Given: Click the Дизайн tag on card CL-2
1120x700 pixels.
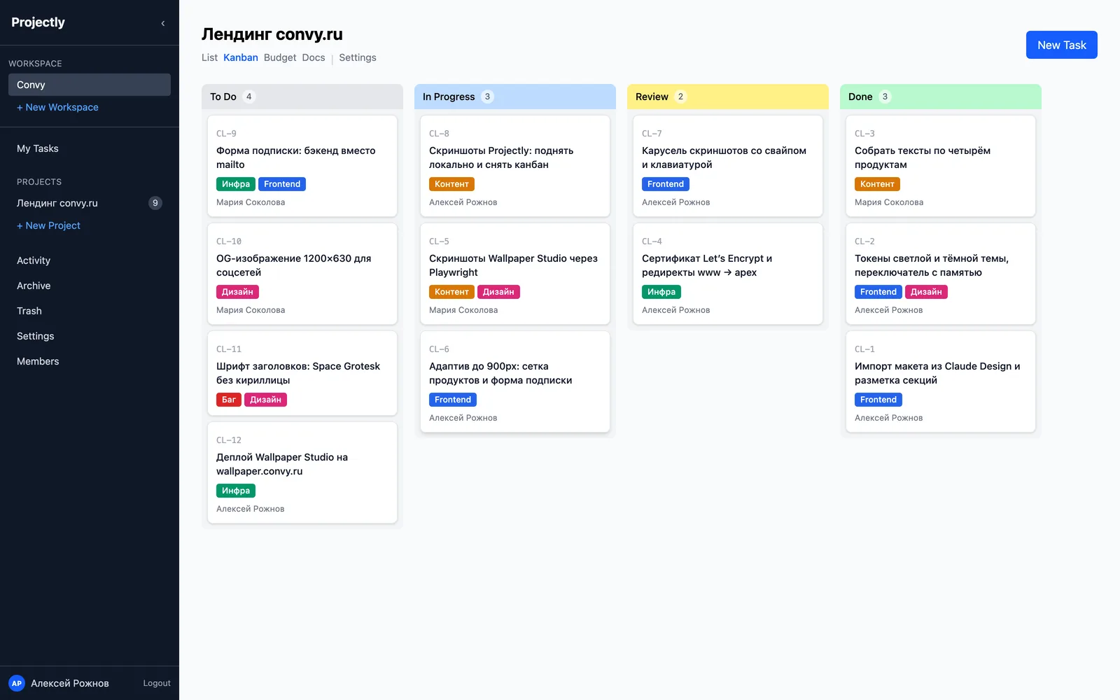Looking at the screenshot, I should click(926, 292).
